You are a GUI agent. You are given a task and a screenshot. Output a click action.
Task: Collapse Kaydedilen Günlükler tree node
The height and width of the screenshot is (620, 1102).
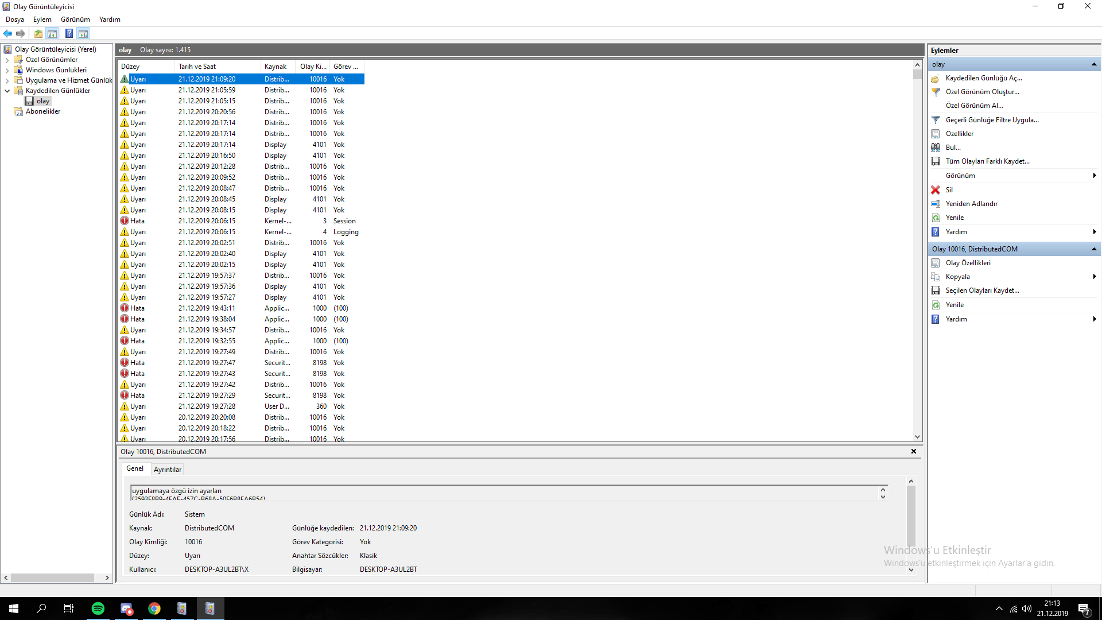(7, 91)
